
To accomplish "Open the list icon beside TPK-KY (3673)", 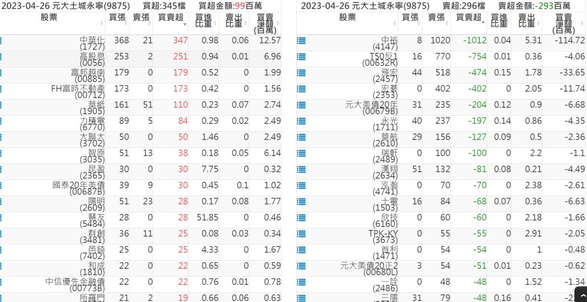I will [301, 233].
